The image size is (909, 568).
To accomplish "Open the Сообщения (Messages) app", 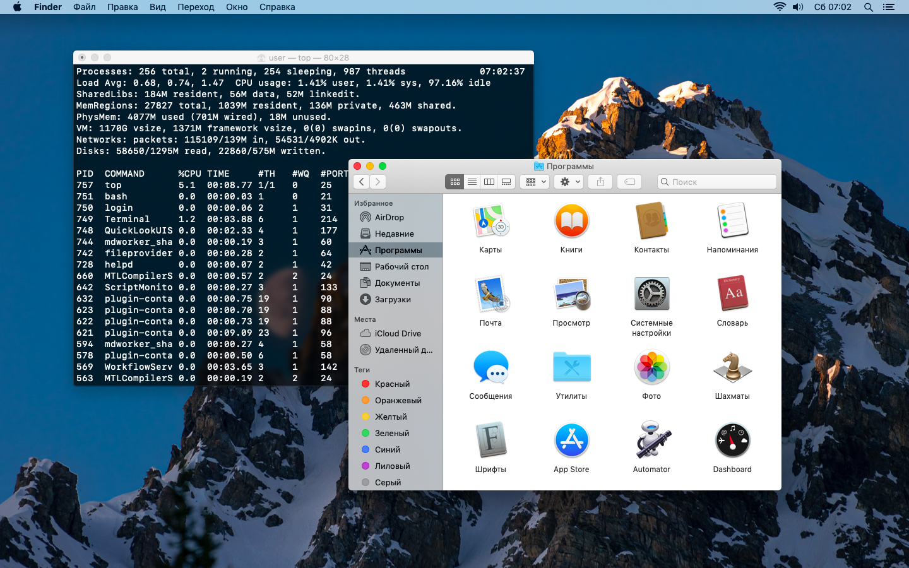I will pyautogui.click(x=490, y=368).
